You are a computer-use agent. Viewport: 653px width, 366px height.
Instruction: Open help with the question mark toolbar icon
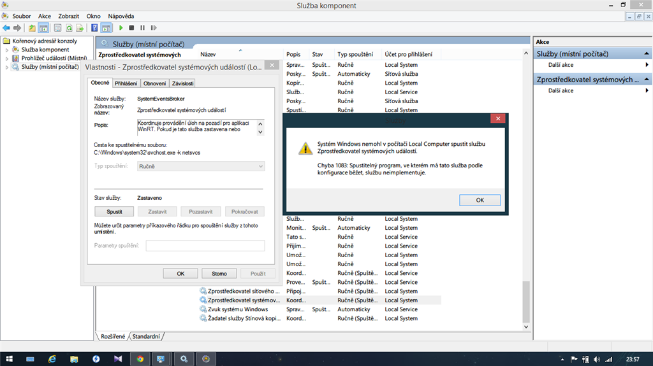94,28
